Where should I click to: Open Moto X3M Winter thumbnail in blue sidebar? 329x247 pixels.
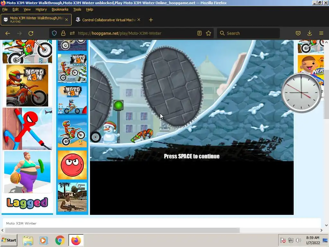coord(72,68)
